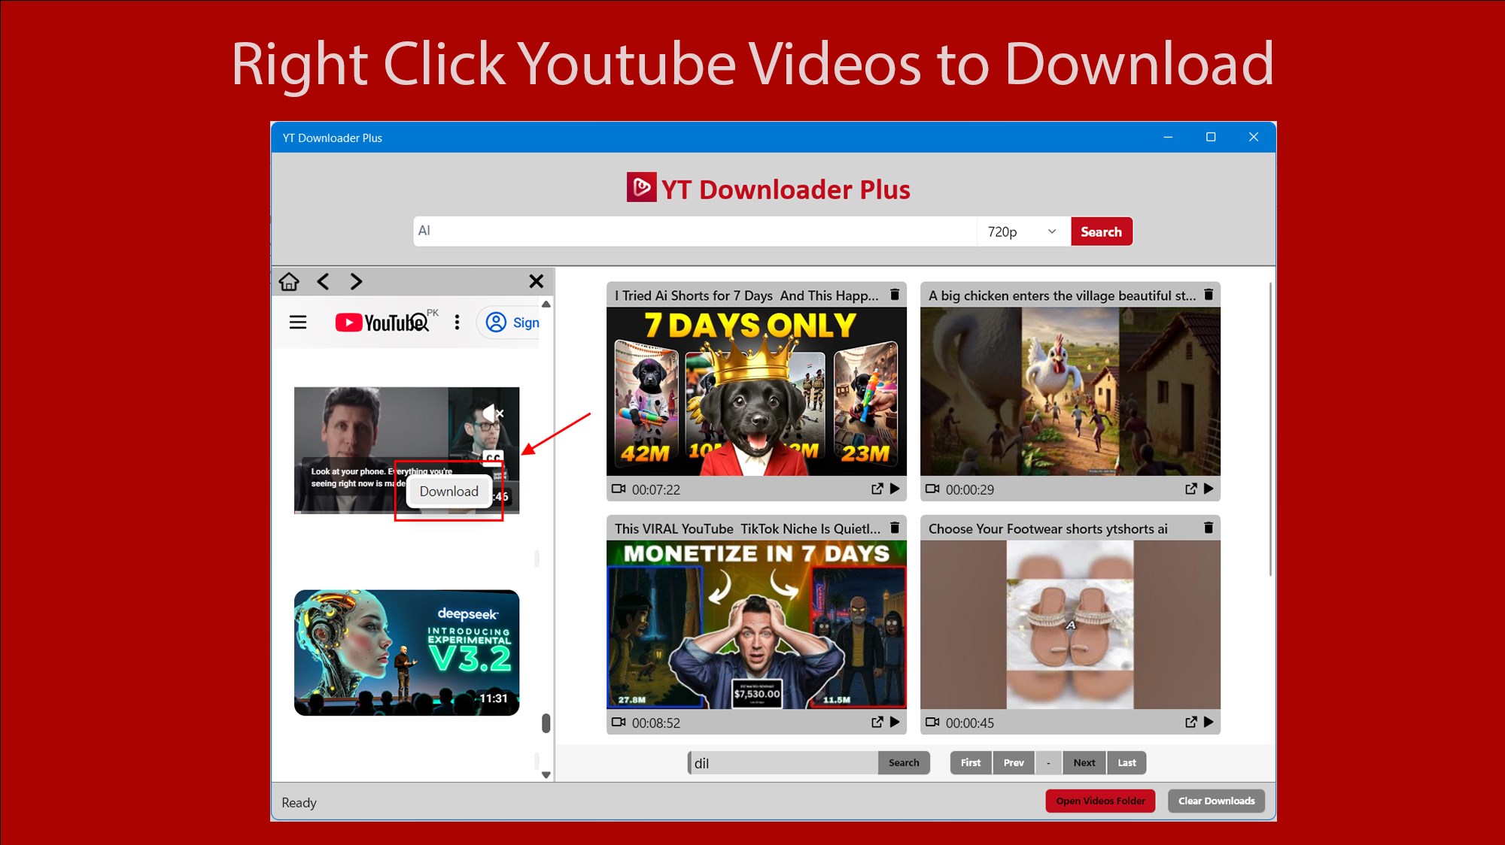This screenshot has width=1505, height=845.
Task: Focus the downloads filter field containing 'dil'
Action: (x=783, y=763)
